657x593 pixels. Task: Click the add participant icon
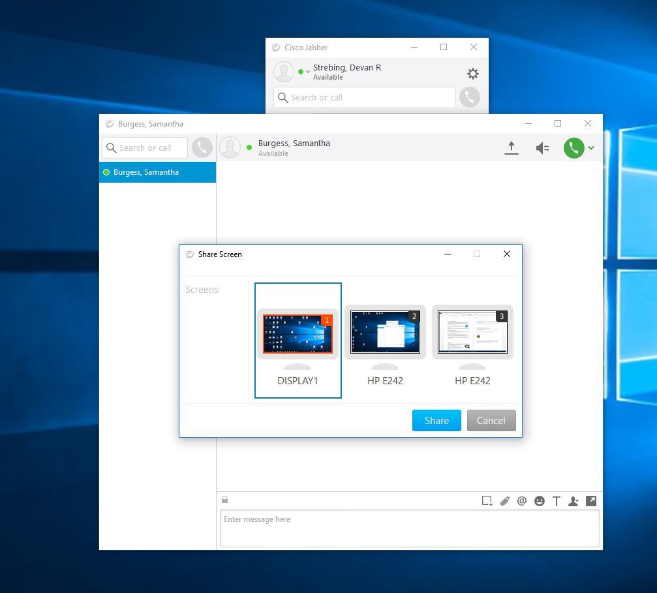(x=573, y=501)
